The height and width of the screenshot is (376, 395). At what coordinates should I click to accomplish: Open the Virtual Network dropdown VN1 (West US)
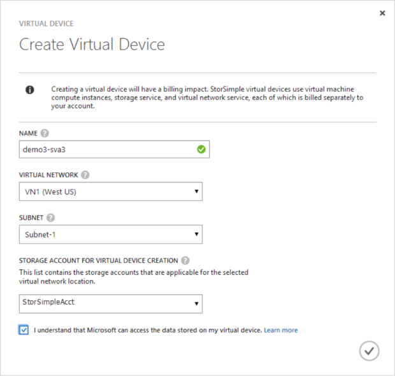(x=111, y=191)
